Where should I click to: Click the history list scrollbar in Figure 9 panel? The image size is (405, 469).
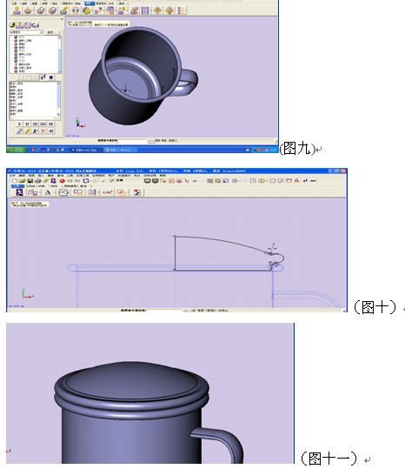coord(58,99)
